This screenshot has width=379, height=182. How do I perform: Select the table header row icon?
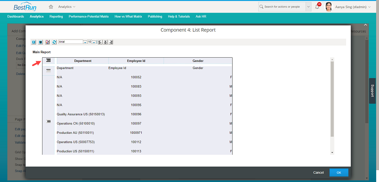pyautogui.click(x=49, y=60)
